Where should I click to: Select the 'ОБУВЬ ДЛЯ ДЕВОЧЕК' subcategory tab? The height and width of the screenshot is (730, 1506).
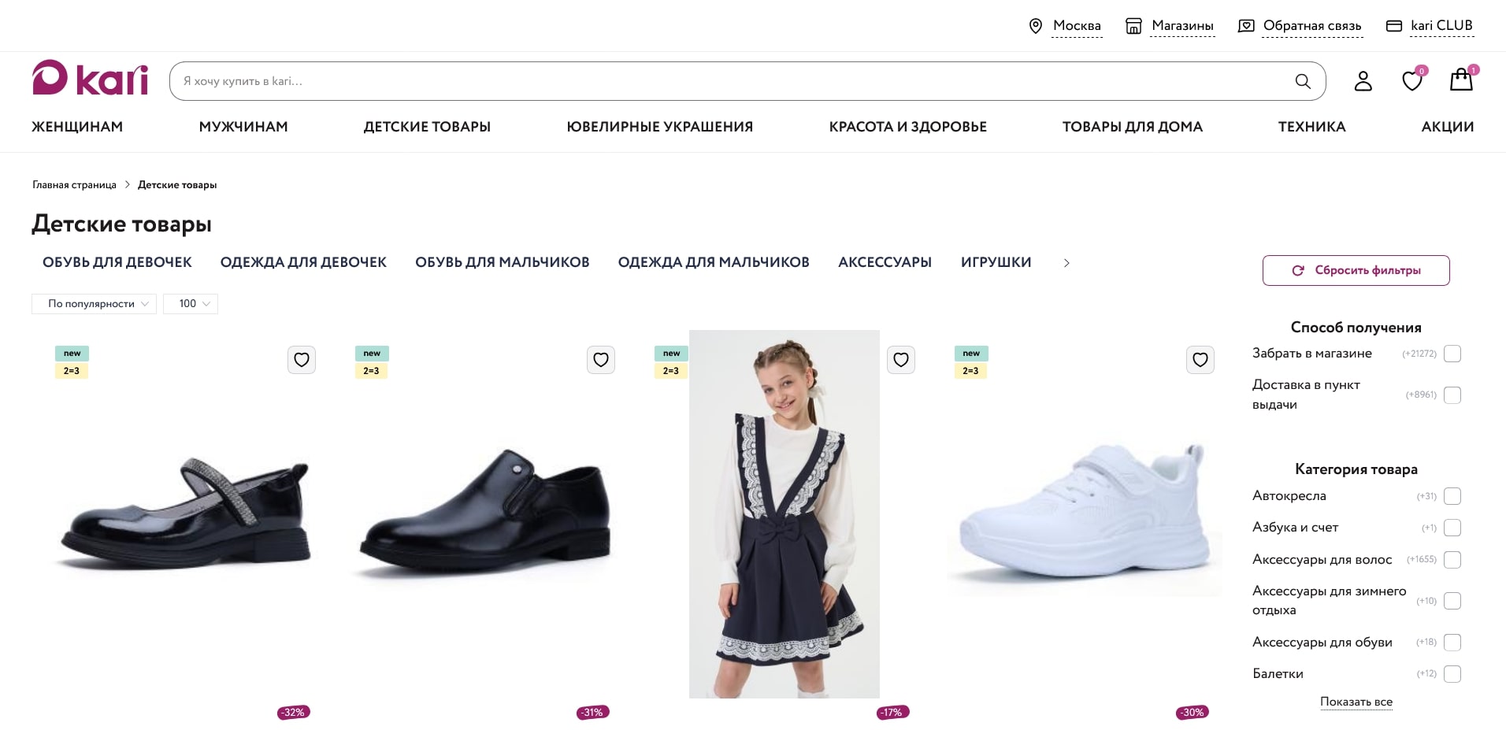(117, 262)
